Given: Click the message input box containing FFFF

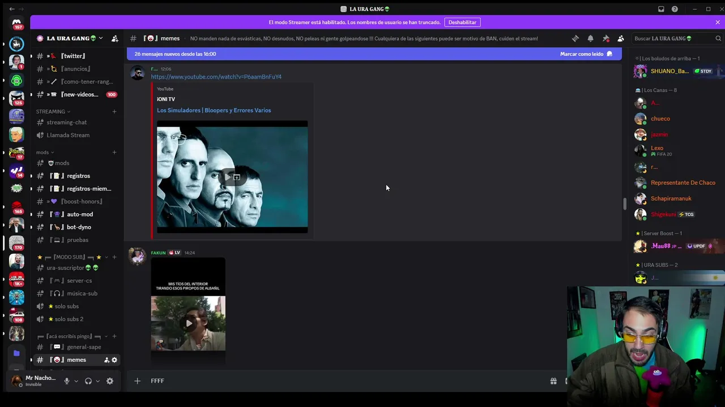Looking at the screenshot, I should 346,381.
